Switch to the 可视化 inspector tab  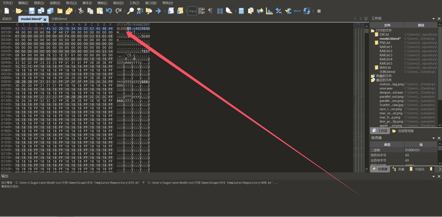(417, 169)
